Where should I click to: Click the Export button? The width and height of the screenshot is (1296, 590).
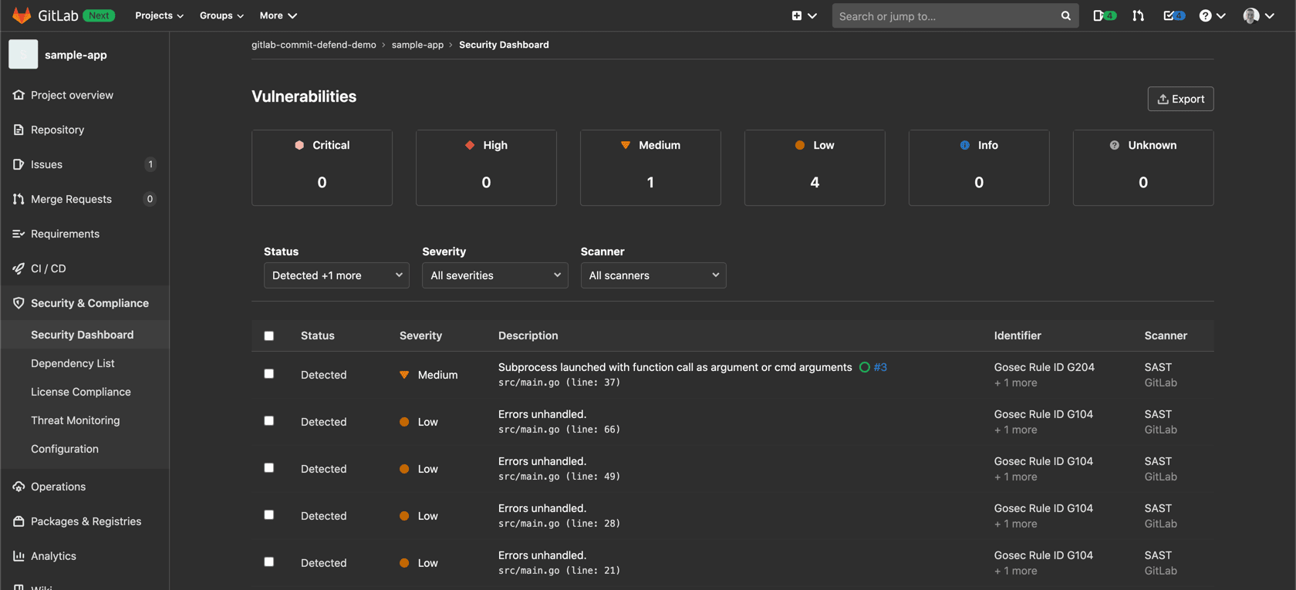click(1180, 99)
